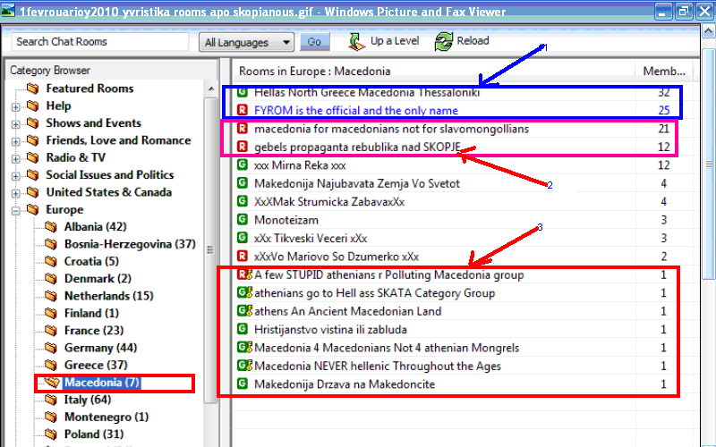The image size is (716, 447).
Task: Open the All Languages dropdown
Action: 247,42
